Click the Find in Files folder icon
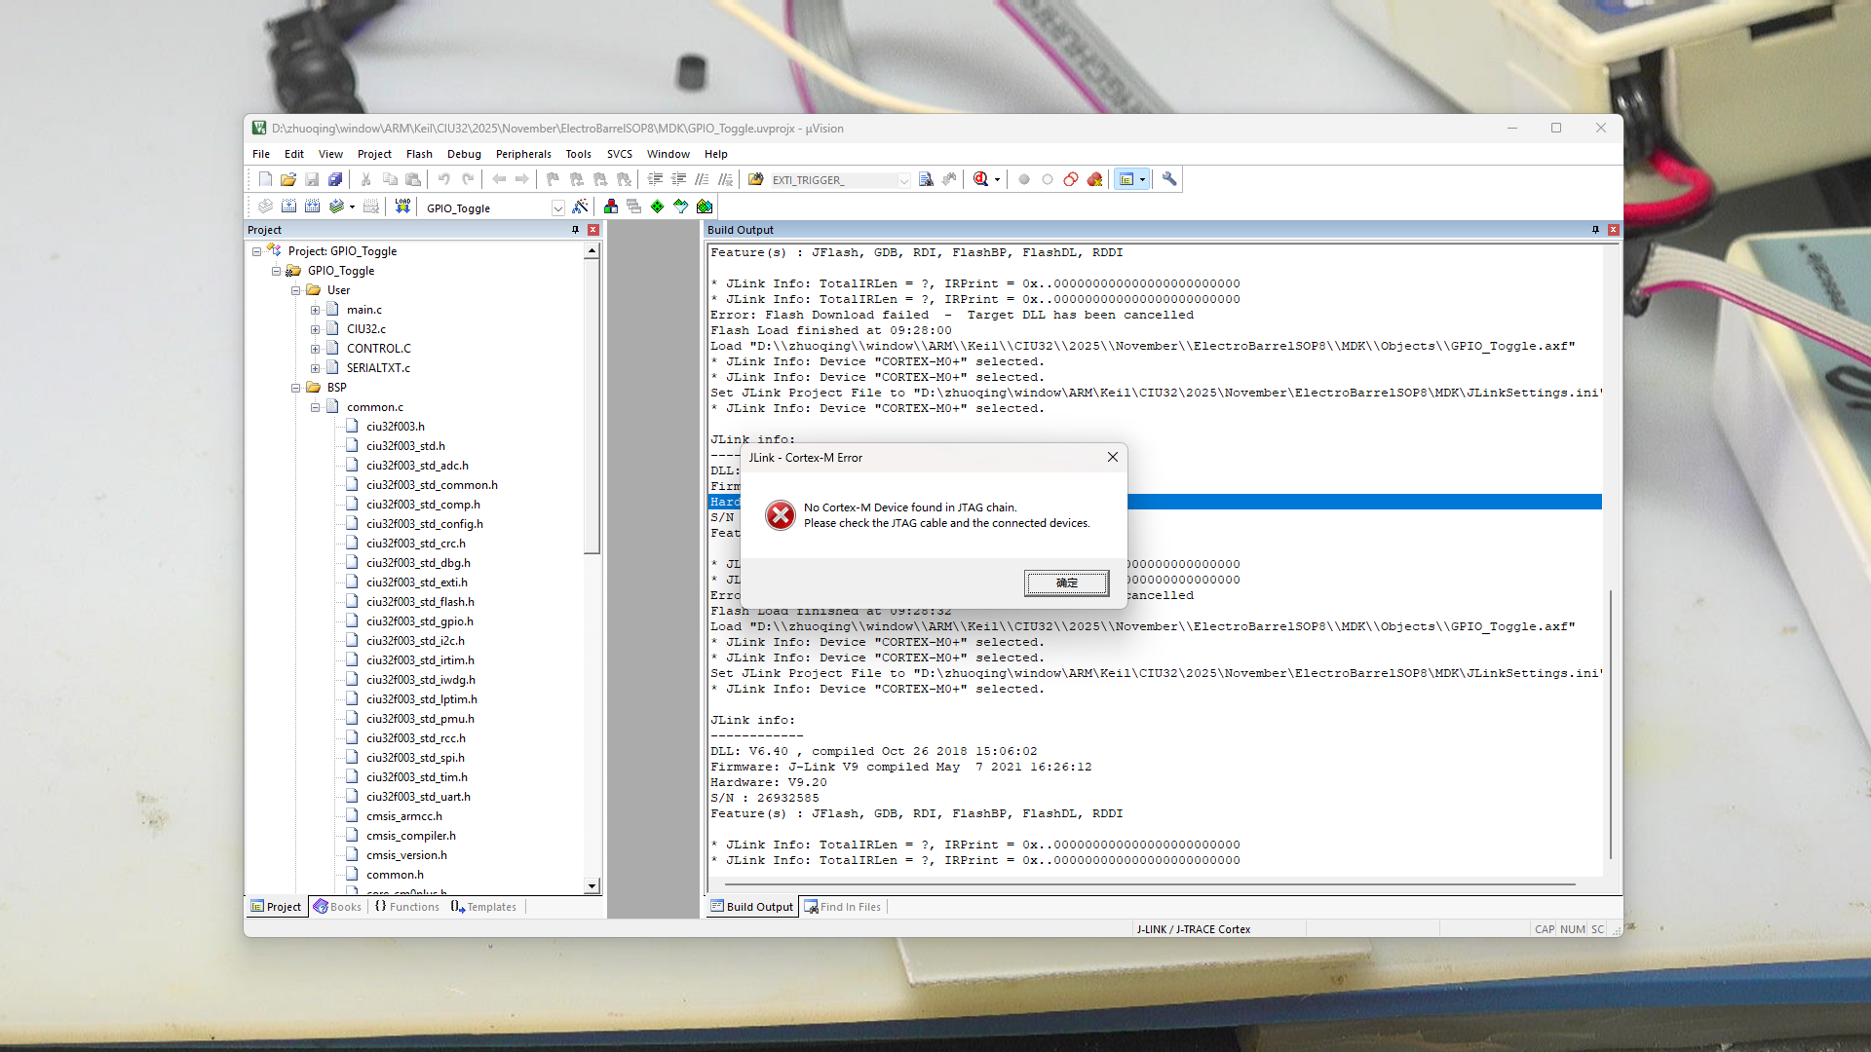Screen dimensions: 1871x1052 [x=756, y=179]
